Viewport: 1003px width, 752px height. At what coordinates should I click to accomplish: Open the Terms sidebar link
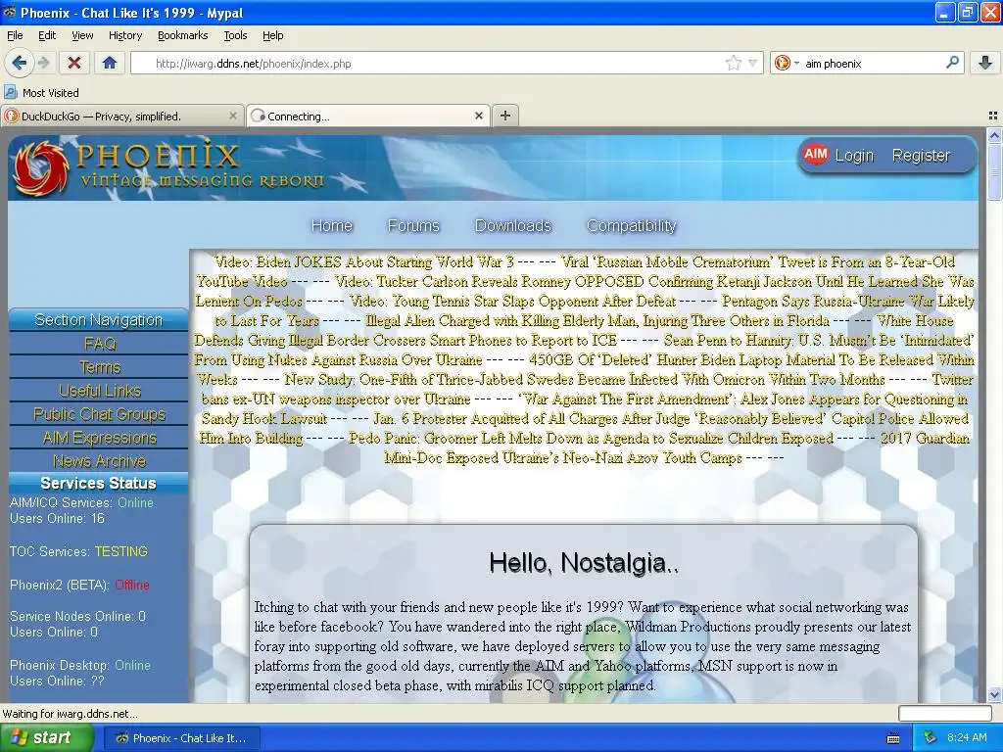[x=99, y=367]
